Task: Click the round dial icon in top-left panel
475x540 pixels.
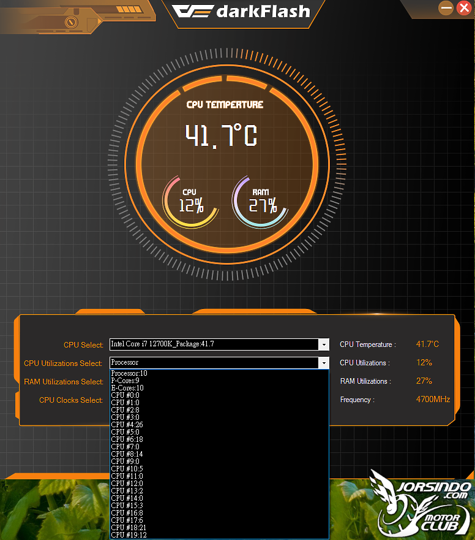Action: tap(71, 23)
